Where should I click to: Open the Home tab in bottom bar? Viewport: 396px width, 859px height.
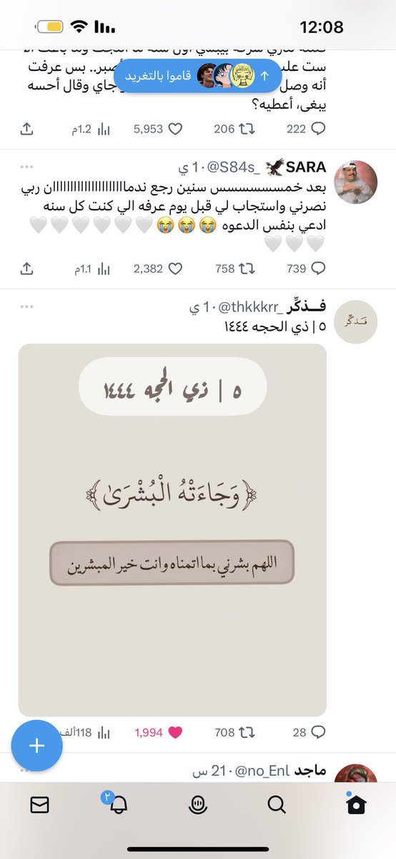pyautogui.click(x=355, y=805)
